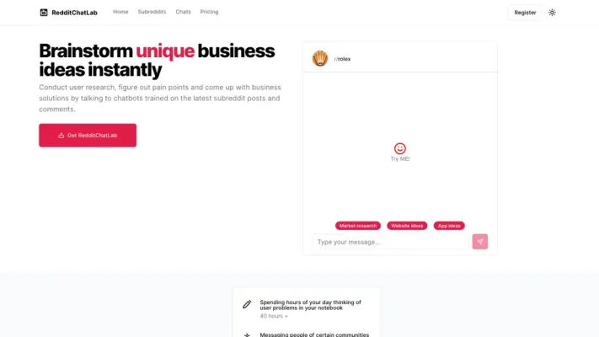Click the Get RedditChatLab button
Image resolution: width=599 pixels, height=337 pixels.
click(88, 136)
